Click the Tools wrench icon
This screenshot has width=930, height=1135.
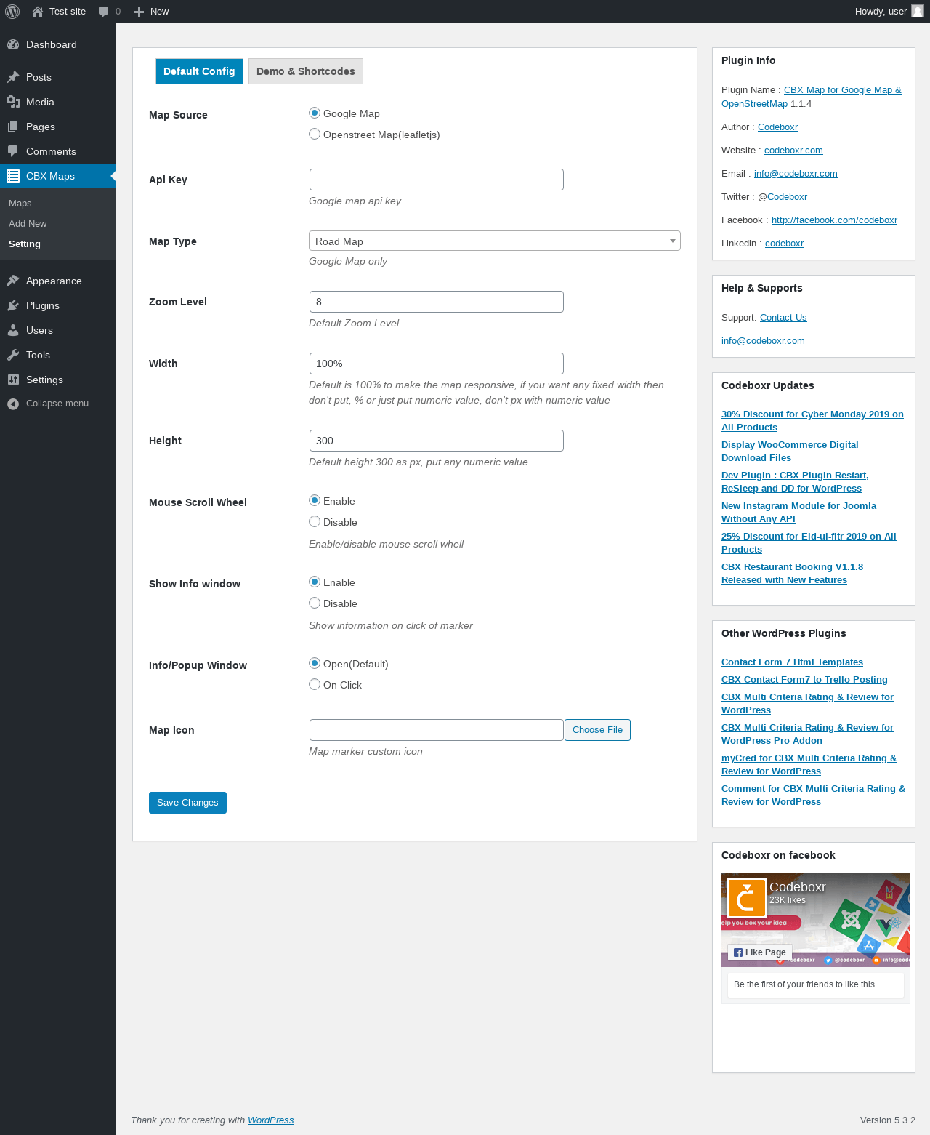coord(13,355)
